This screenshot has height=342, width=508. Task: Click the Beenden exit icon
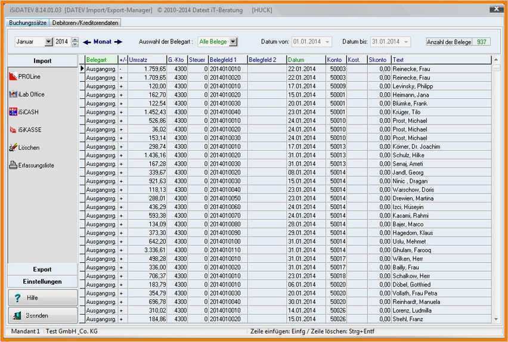tap(17, 315)
